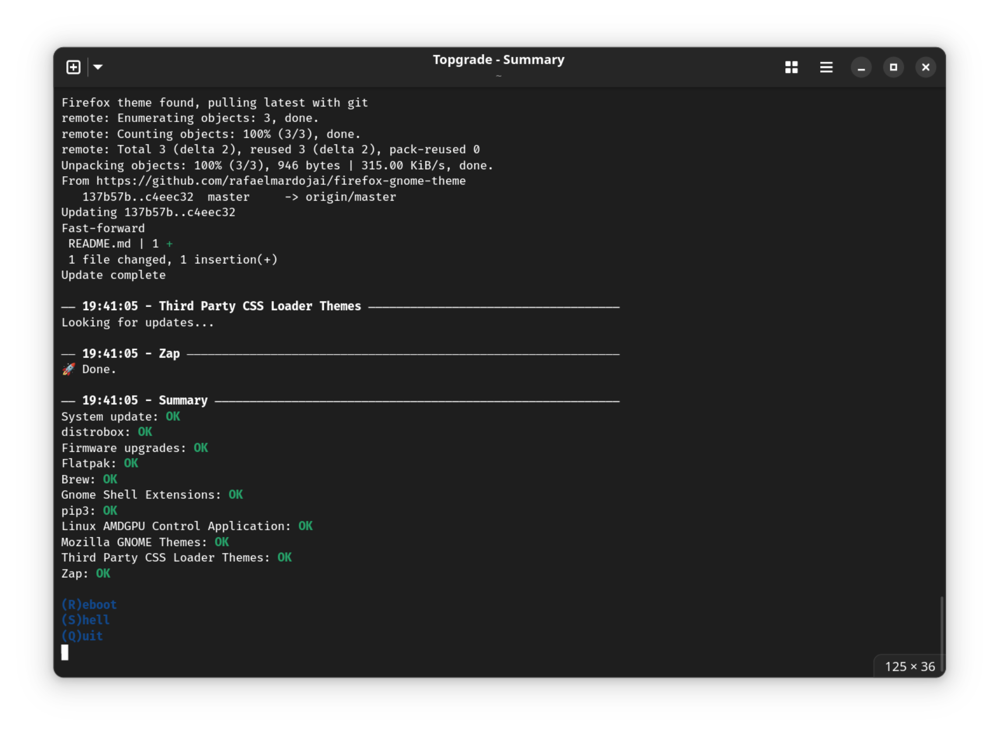Click the green OK next to Flatpak
The height and width of the screenshot is (737, 999).
click(x=131, y=464)
